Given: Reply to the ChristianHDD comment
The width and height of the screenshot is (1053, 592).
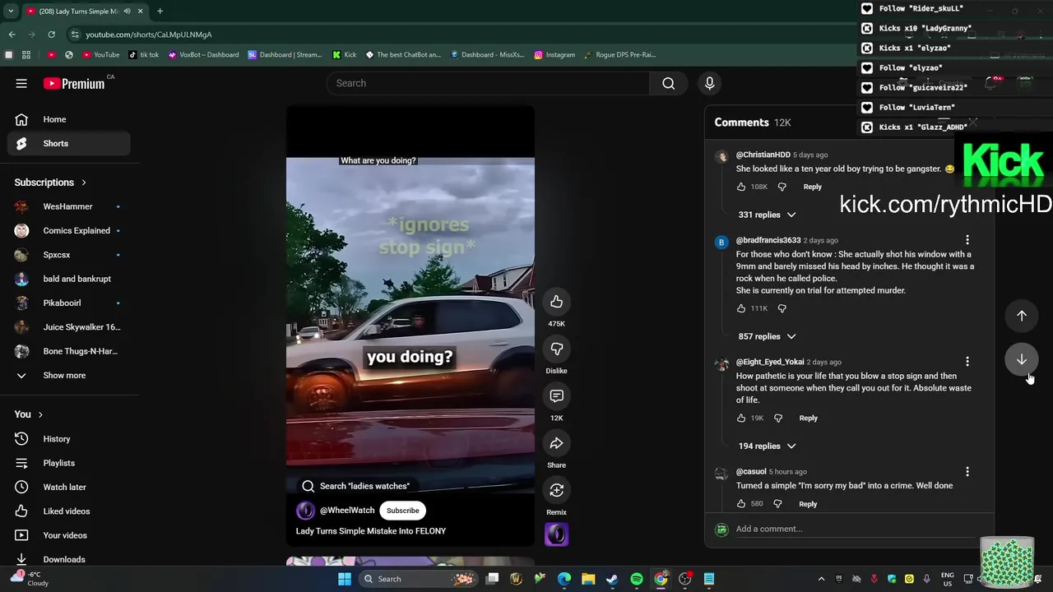Looking at the screenshot, I should [812, 187].
